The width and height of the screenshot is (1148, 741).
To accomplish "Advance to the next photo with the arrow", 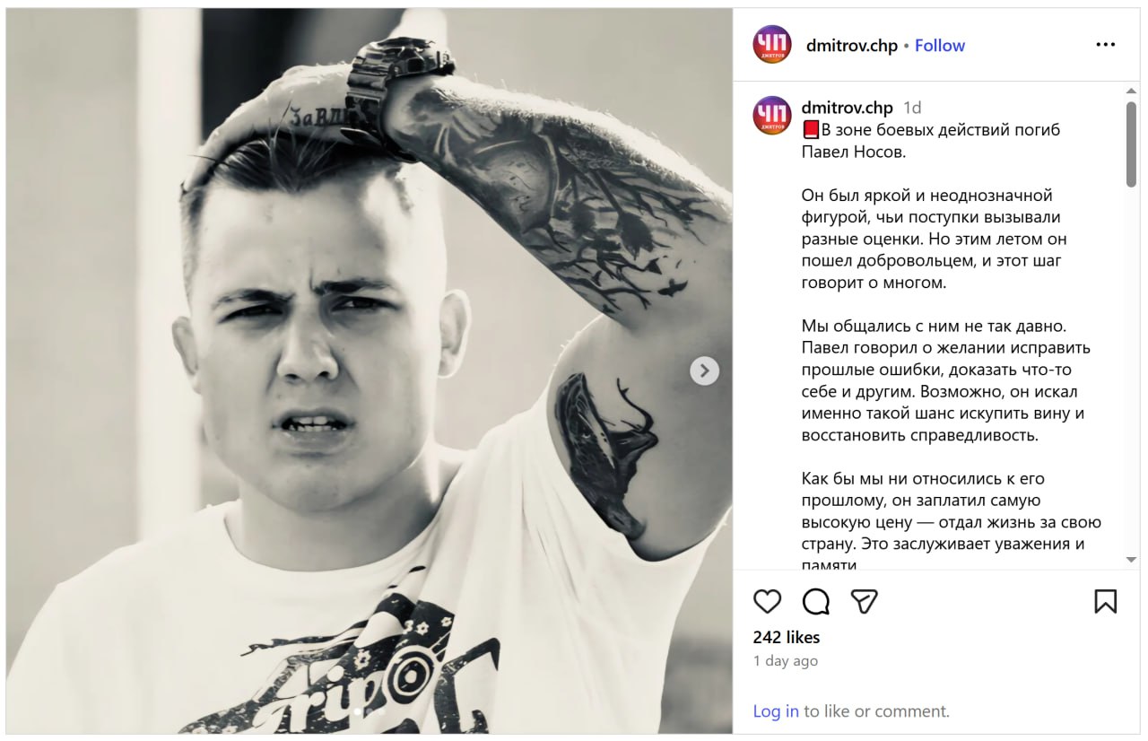I will coord(705,370).
